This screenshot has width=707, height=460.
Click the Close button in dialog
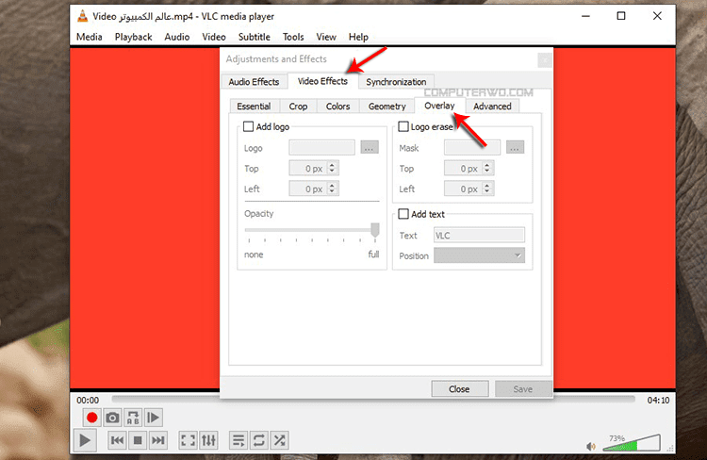point(459,388)
